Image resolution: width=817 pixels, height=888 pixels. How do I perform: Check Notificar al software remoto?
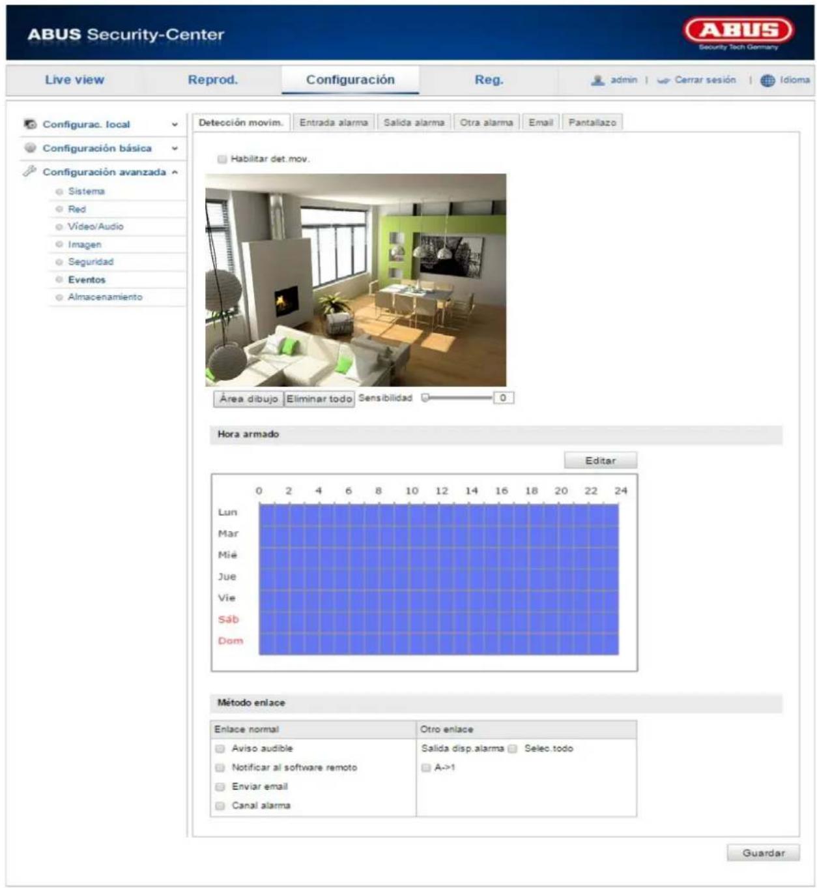tap(220, 767)
